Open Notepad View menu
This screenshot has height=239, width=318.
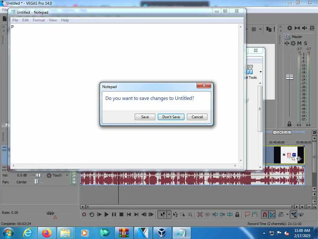[x=53, y=20]
